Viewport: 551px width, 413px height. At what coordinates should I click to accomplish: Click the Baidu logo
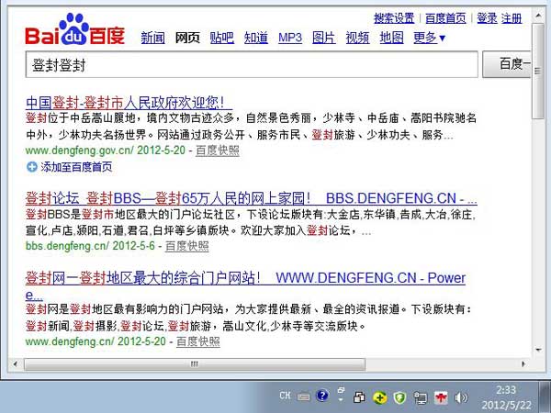pyautogui.click(x=75, y=30)
